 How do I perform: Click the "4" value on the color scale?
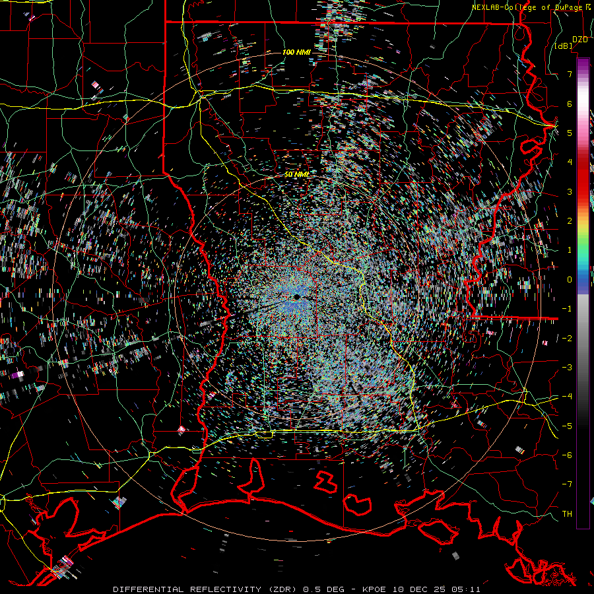click(570, 162)
